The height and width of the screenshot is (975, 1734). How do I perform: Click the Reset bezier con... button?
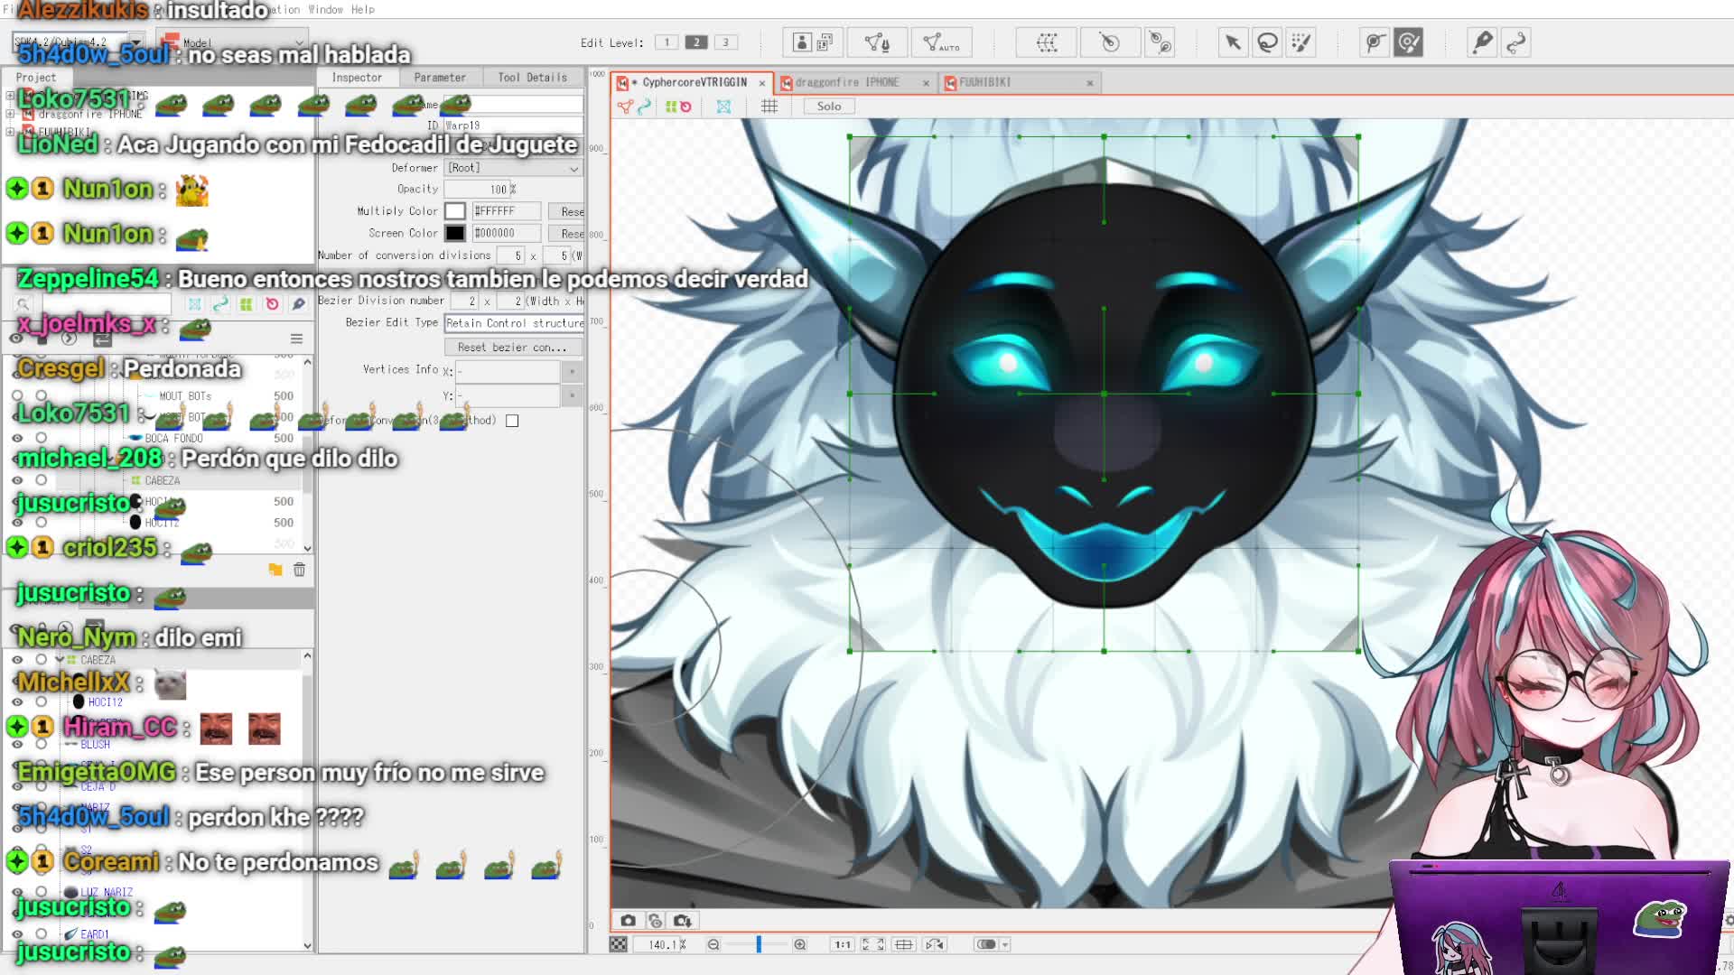click(x=513, y=348)
